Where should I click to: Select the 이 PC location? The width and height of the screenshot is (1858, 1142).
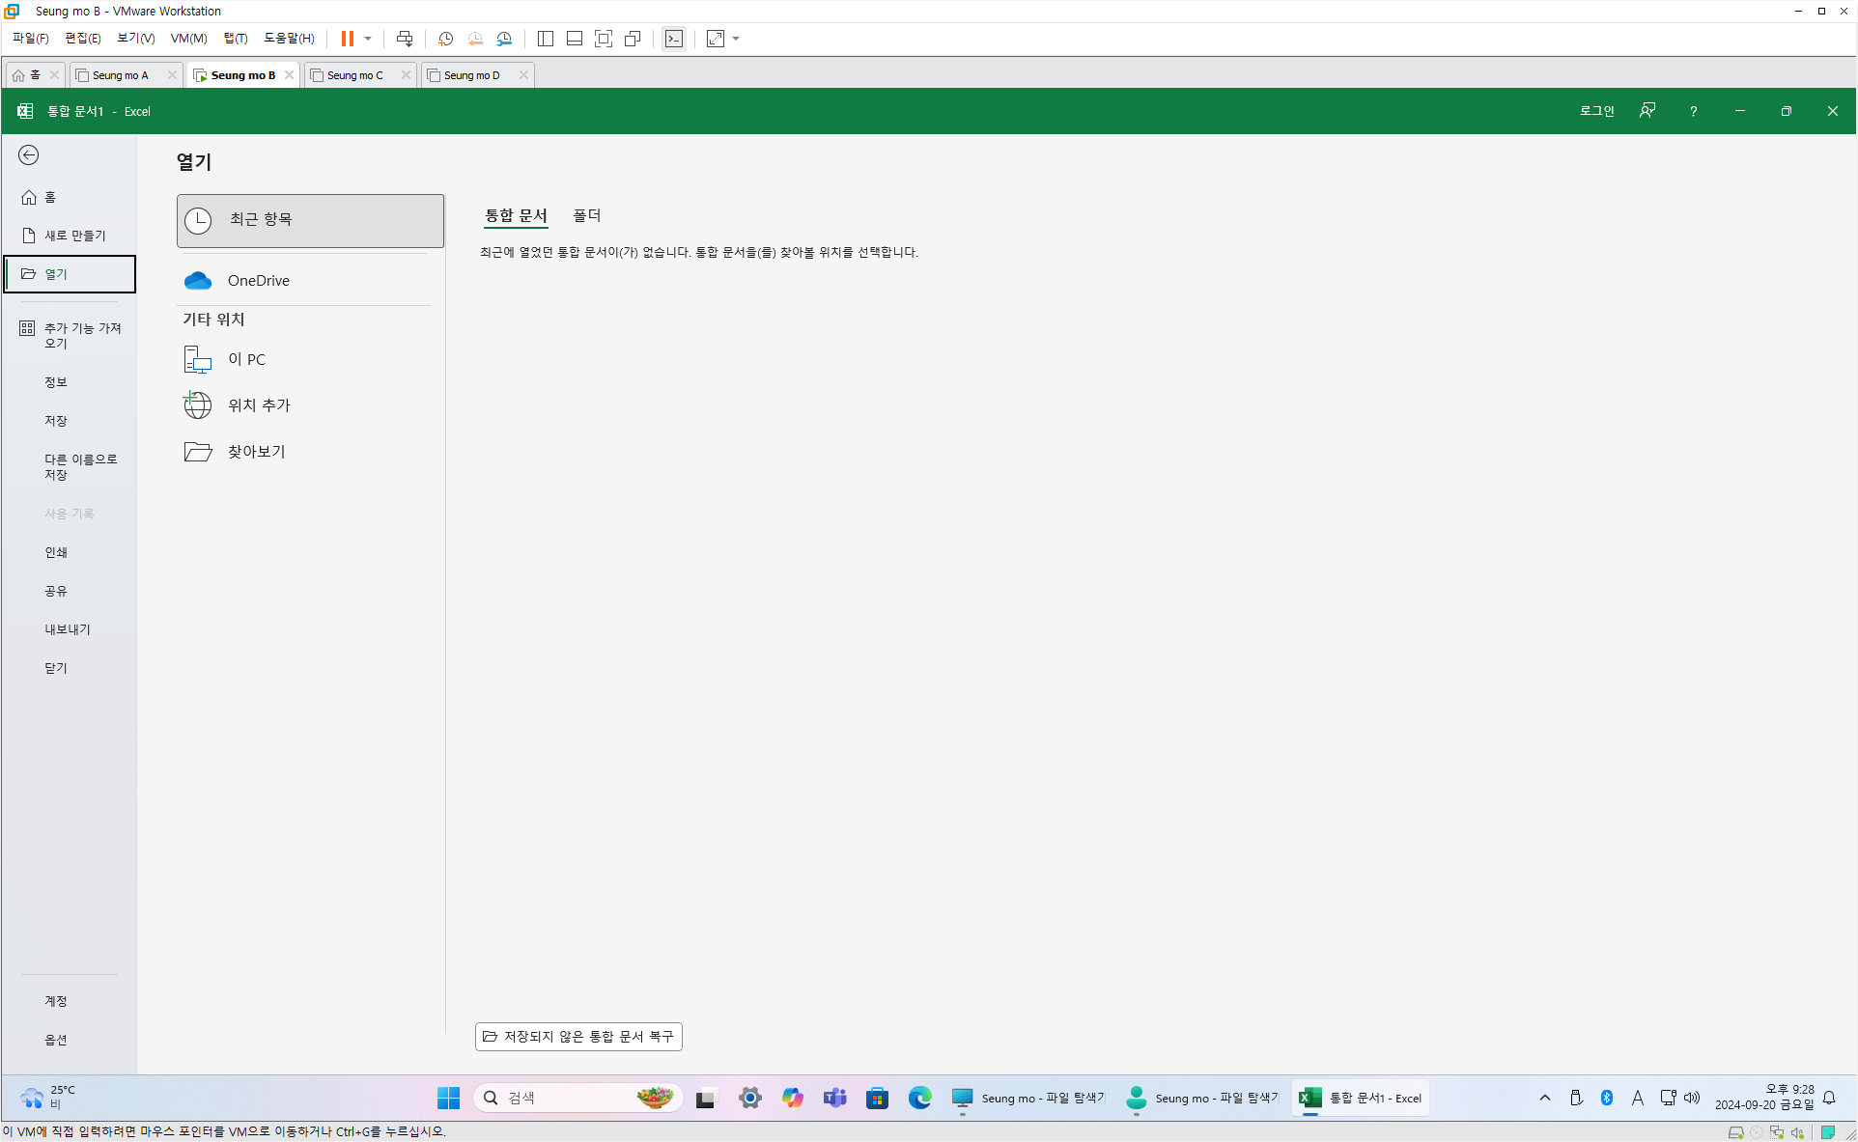(x=246, y=360)
